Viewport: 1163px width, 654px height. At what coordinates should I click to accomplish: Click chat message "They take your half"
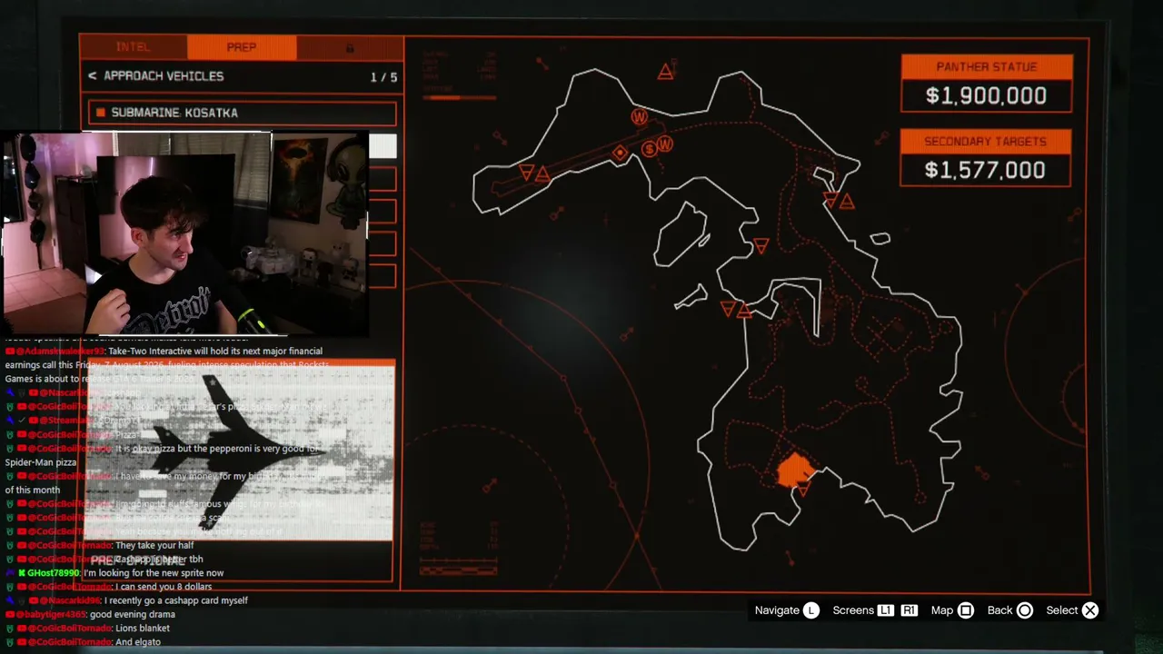click(154, 546)
